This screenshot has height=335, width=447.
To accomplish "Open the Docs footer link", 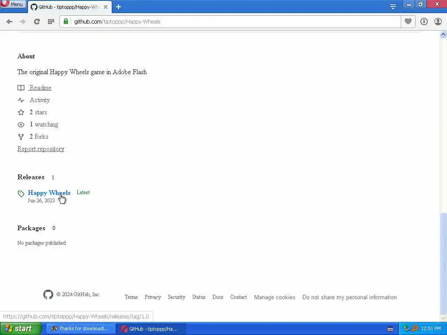I will point(218,297).
